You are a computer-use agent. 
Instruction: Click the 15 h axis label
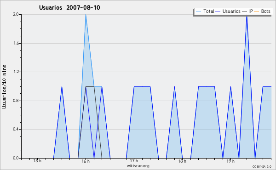pos(37,161)
